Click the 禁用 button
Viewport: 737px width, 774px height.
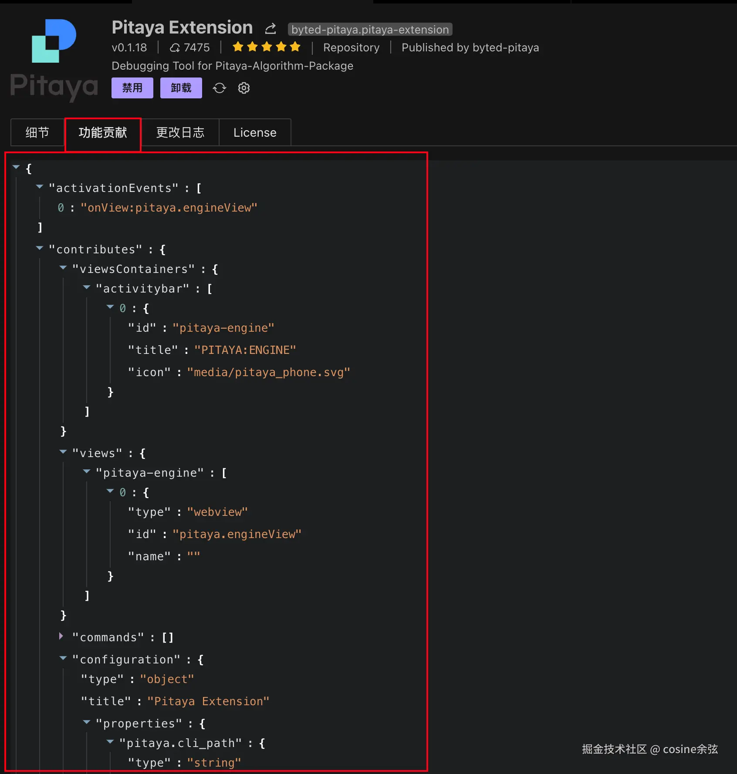click(x=132, y=88)
